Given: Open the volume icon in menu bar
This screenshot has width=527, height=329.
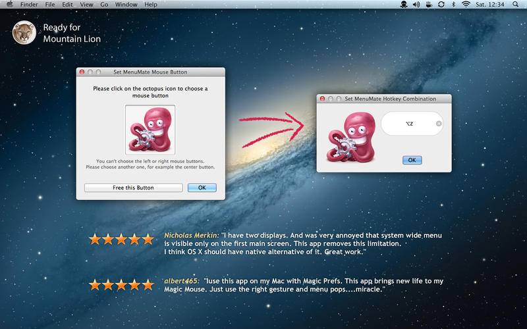Looking at the screenshot, I should coord(416,5).
